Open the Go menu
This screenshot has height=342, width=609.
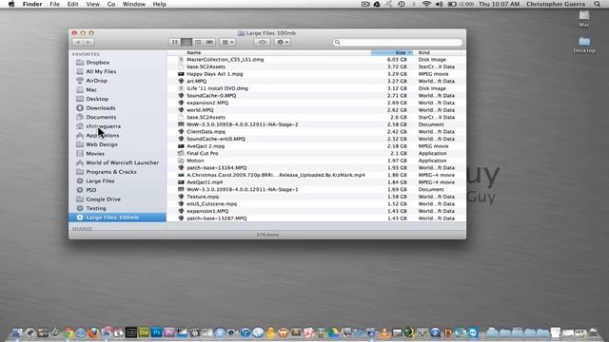(x=111, y=4)
